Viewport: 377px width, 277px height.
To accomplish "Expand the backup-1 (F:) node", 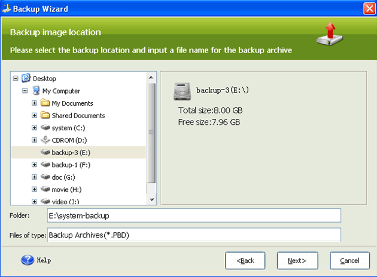I will 34,165.
